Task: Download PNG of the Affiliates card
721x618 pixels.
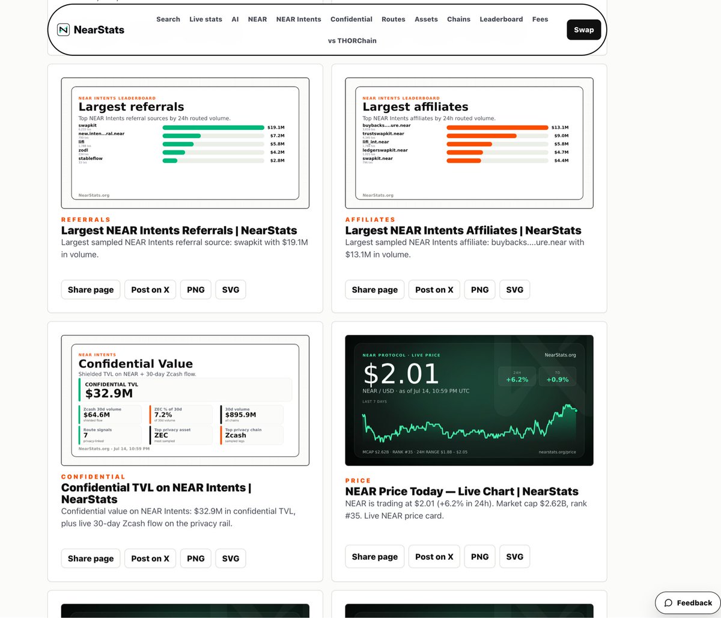Action: click(x=480, y=290)
